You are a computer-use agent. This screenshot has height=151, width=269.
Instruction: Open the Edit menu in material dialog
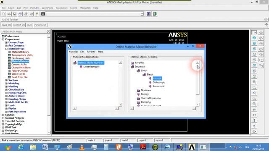82,52
